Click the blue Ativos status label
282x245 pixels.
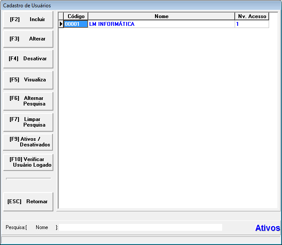pos(267,228)
